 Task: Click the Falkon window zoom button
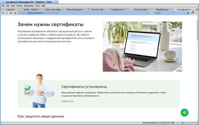click(x=56, y=2)
